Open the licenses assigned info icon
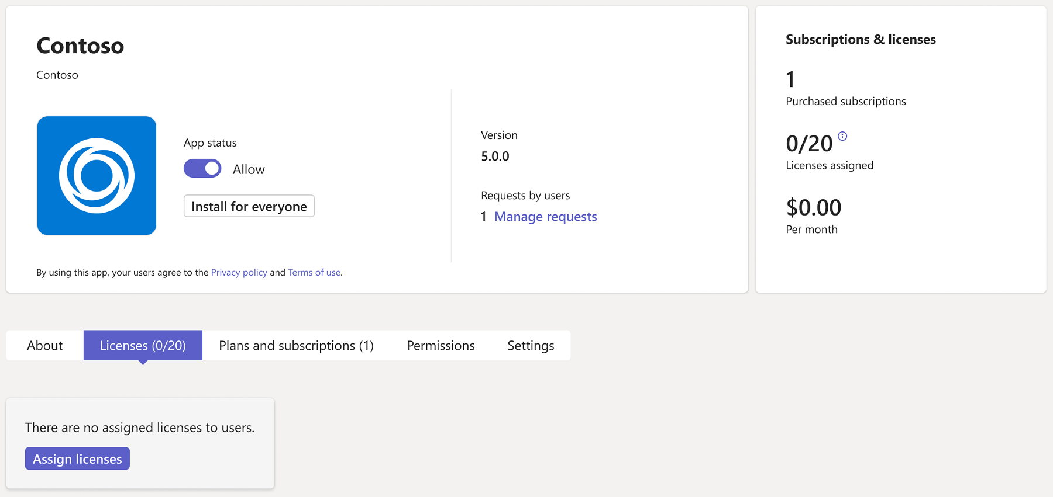Viewport: 1053px width, 497px height. tap(842, 136)
